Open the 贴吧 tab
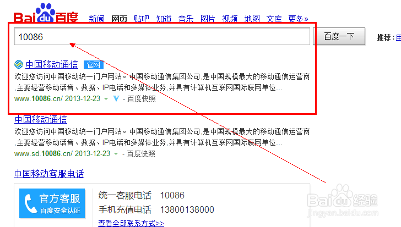The width and height of the screenshot is (401, 227). [142, 19]
